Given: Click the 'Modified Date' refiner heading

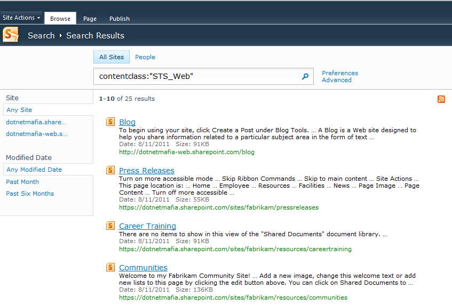Looking at the screenshot, I should point(29,157).
